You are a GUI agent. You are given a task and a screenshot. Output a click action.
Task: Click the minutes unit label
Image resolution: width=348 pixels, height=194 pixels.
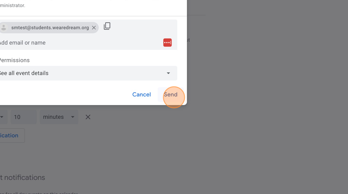pyautogui.click(x=53, y=117)
